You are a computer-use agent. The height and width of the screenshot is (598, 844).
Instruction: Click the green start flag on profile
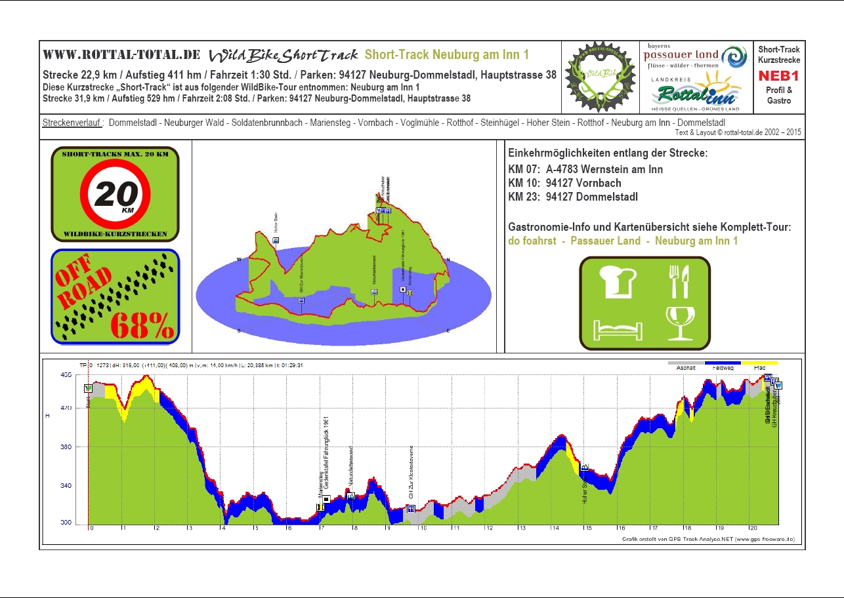click(88, 388)
